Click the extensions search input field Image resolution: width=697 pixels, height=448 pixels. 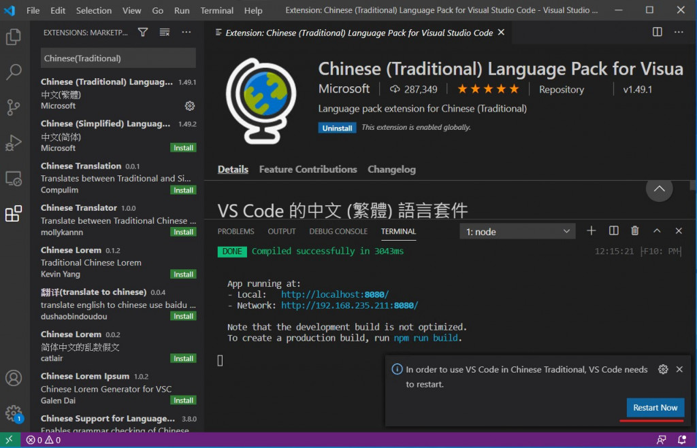click(118, 58)
